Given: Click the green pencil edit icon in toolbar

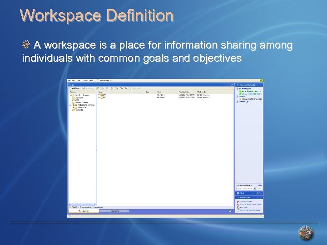Looking at the screenshot, I should pyautogui.click(x=98, y=88).
